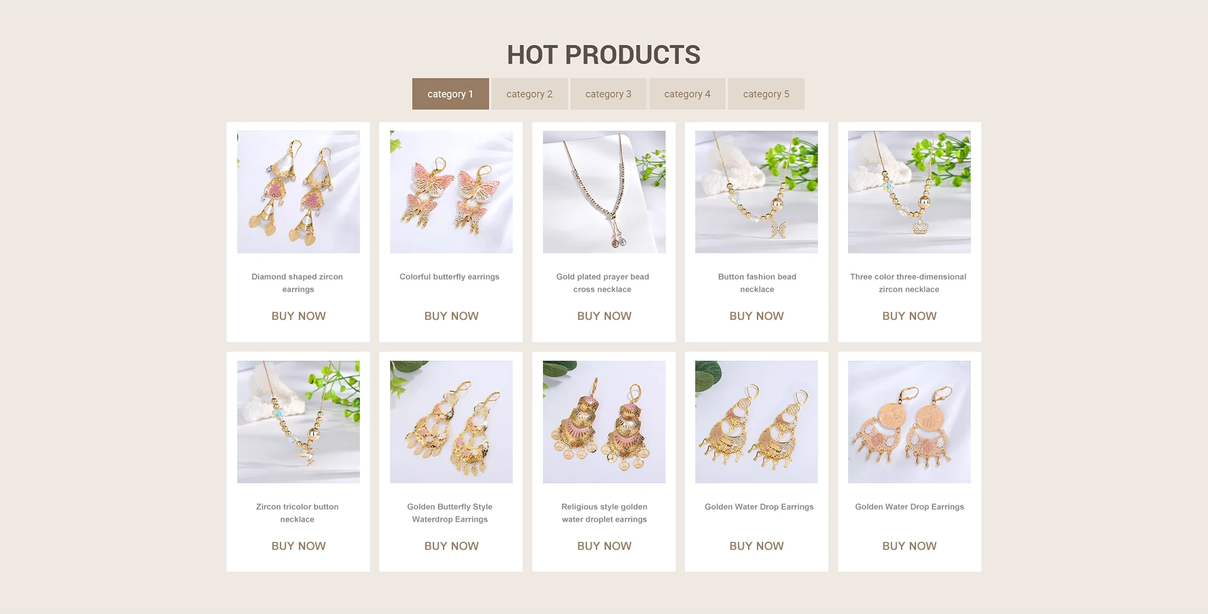Image resolution: width=1208 pixels, height=614 pixels.
Task: Open Zircon tricolor button necklace image
Action: coord(298,422)
